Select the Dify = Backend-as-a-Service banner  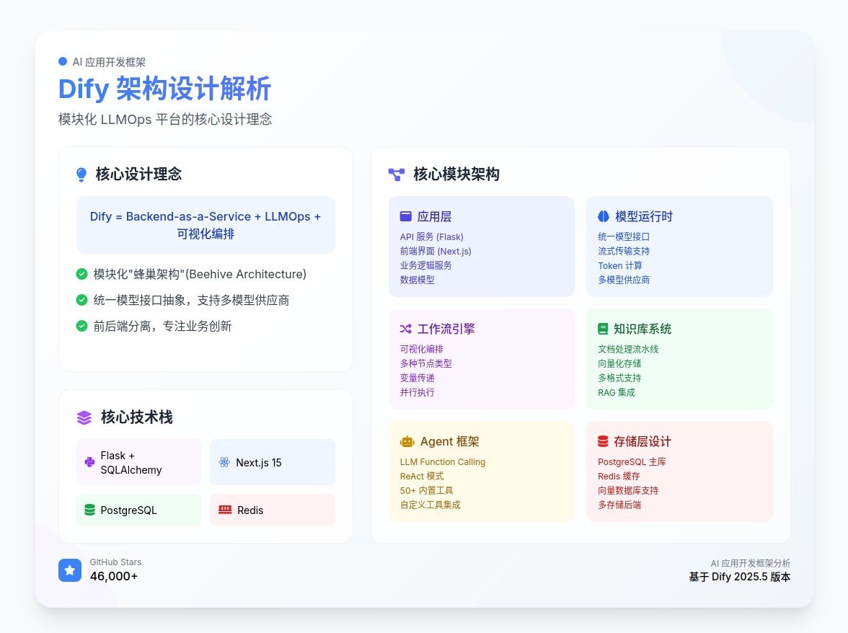[x=206, y=225]
